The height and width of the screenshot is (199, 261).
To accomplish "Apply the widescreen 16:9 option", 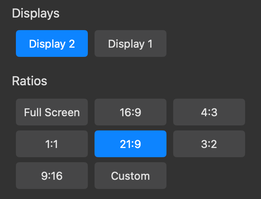I will [x=130, y=112].
